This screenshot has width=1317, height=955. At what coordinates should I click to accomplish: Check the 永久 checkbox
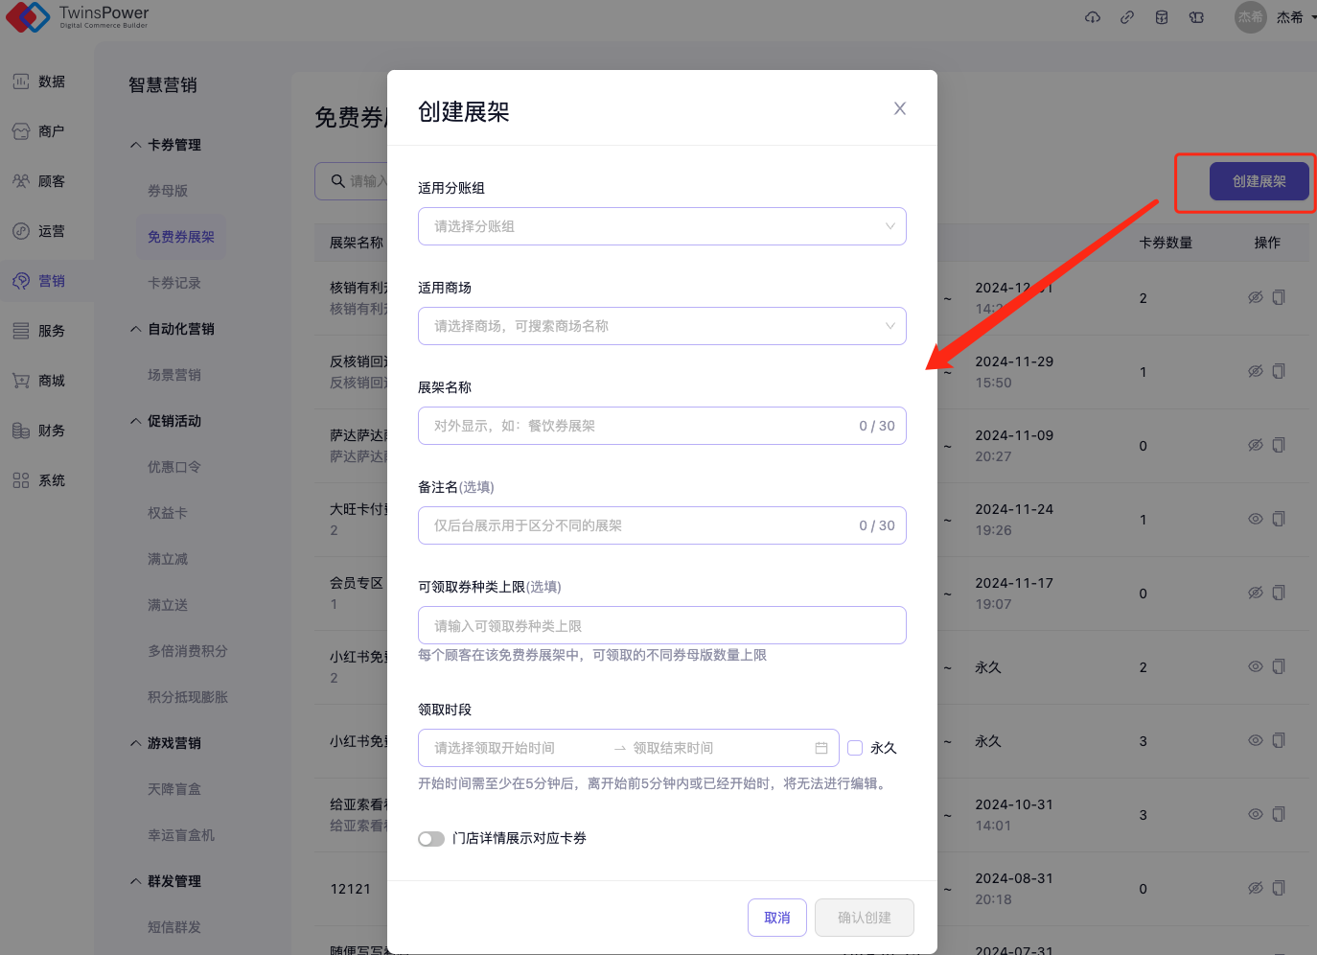click(855, 748)
